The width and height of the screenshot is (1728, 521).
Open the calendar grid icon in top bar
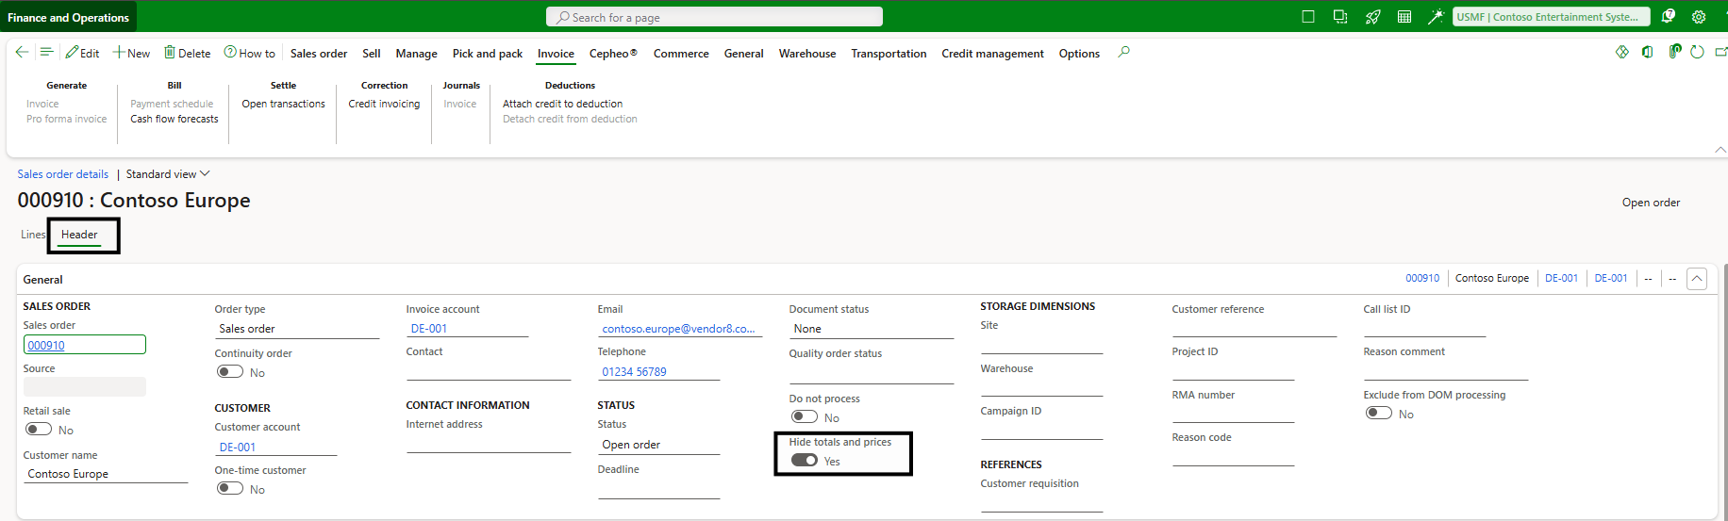pos(1404,17)
